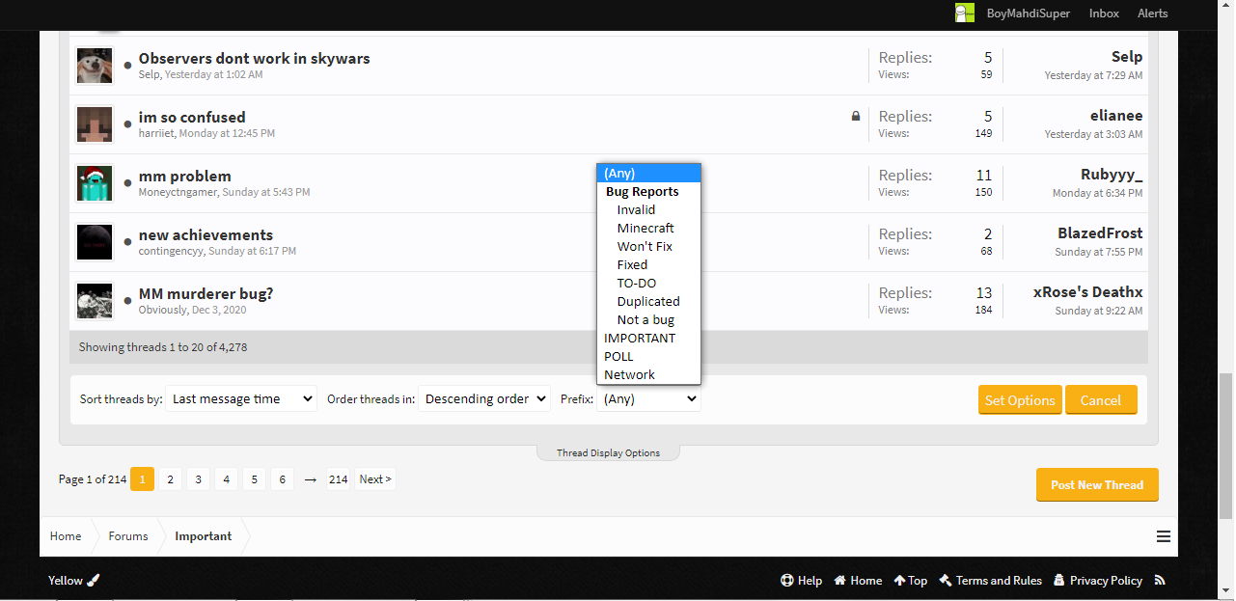Select the 'Network' prefix option
1236x601 pixels.
[648, 375]
